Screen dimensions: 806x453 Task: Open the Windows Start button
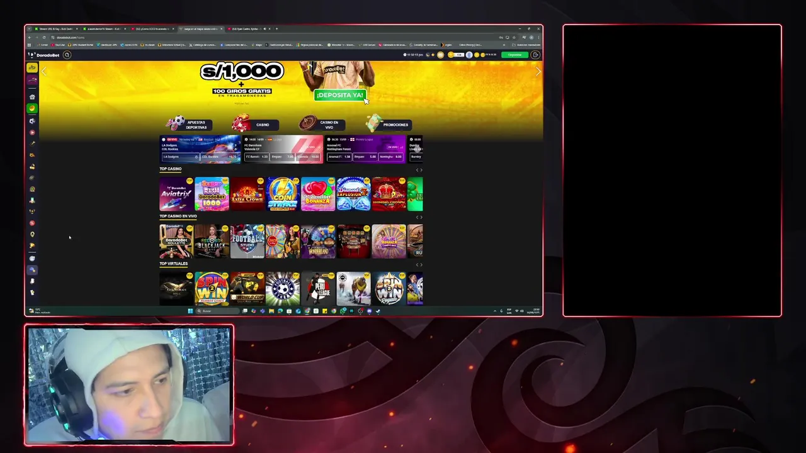190,311
